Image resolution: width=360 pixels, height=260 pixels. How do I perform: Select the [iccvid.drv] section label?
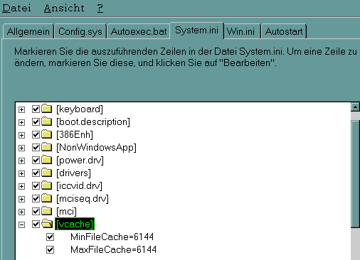[79, 186]
